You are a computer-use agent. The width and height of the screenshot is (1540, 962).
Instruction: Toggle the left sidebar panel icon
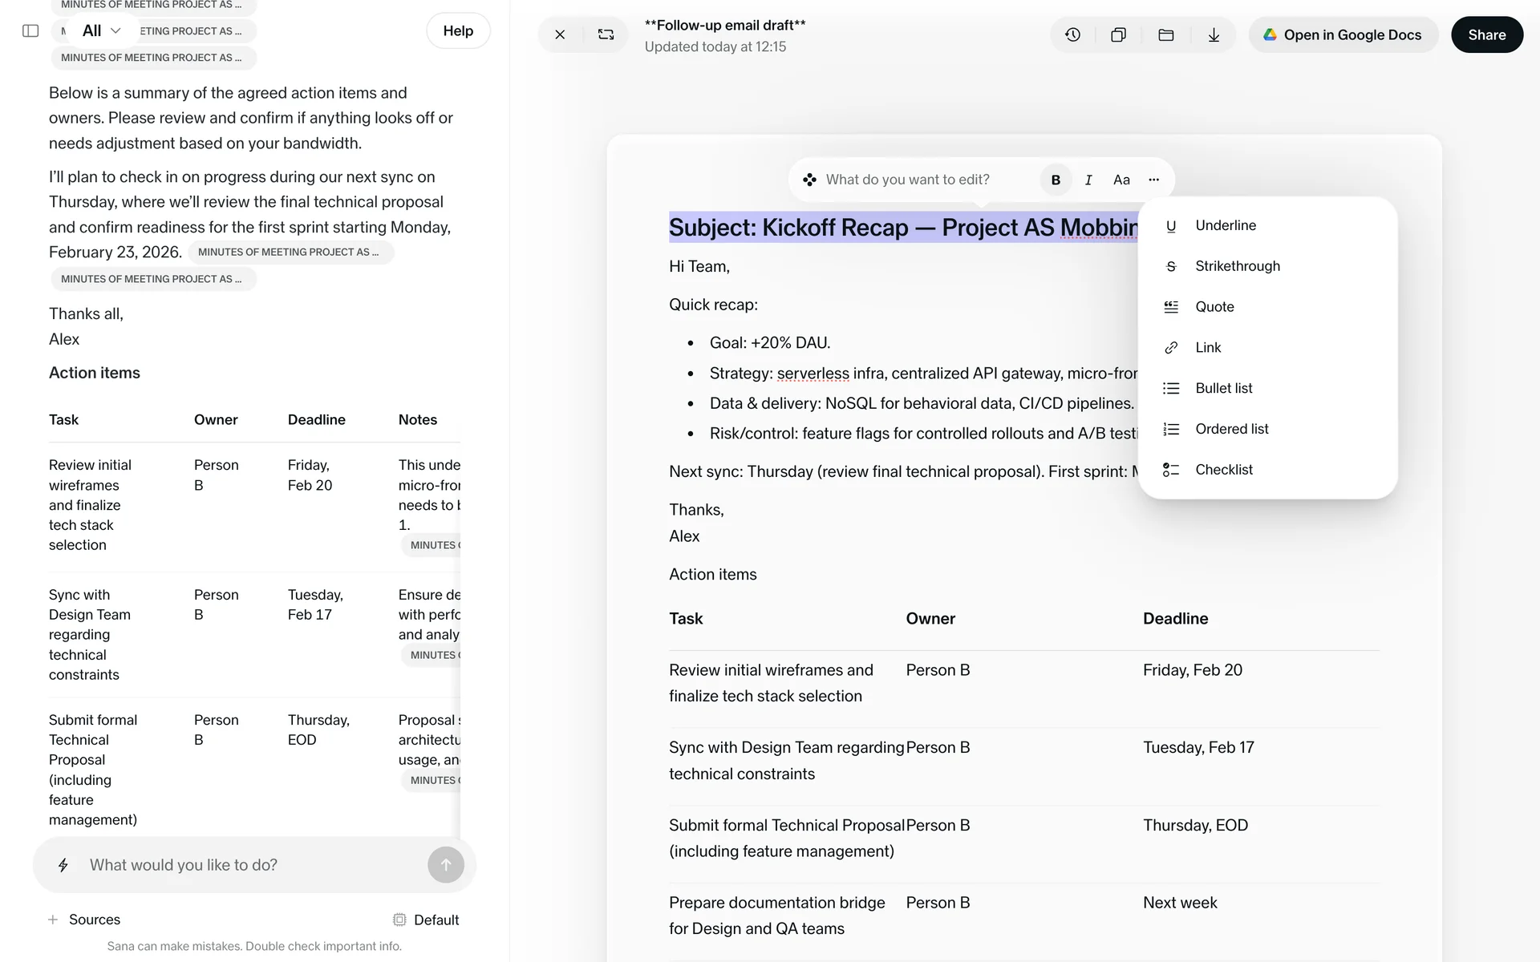(30, 31)
